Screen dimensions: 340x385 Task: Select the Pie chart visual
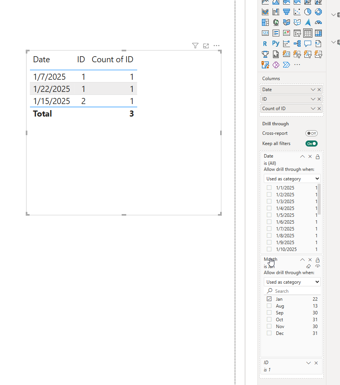click(308, 12)
